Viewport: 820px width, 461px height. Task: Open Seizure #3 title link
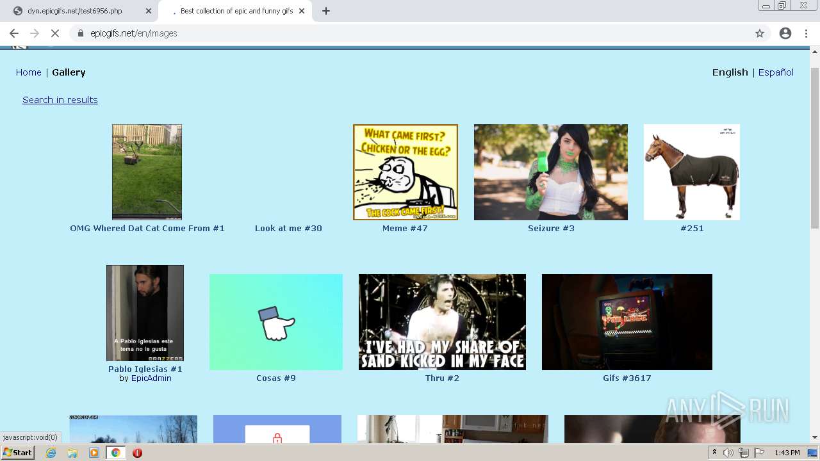pyautogui.click(x=551, y=229)
